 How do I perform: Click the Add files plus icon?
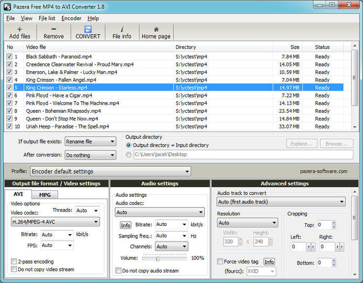pos(19,29)
